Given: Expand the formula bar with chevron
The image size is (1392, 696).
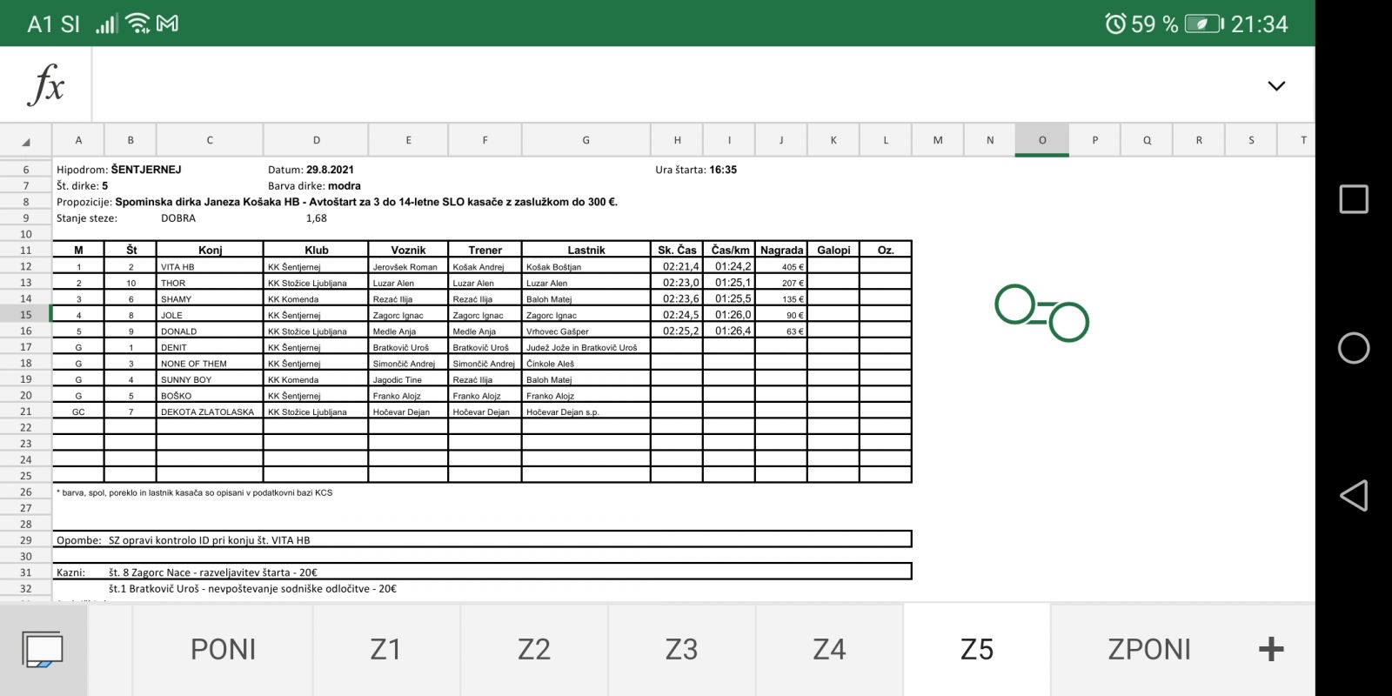Looking at the screenshot, I should point(1275,86).
